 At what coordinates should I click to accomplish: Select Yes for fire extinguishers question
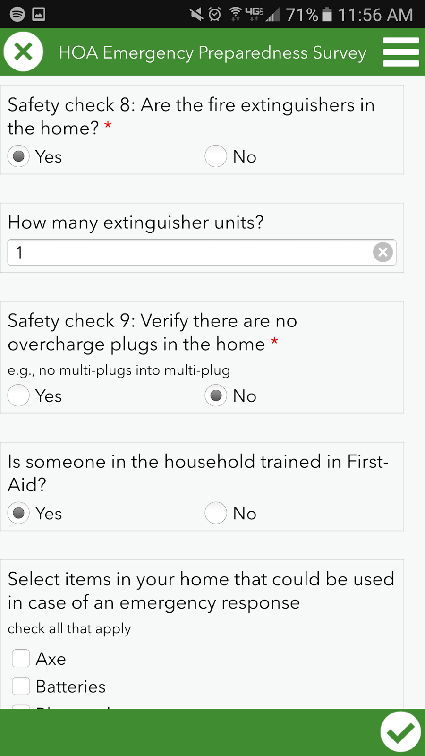pos(18,156)
